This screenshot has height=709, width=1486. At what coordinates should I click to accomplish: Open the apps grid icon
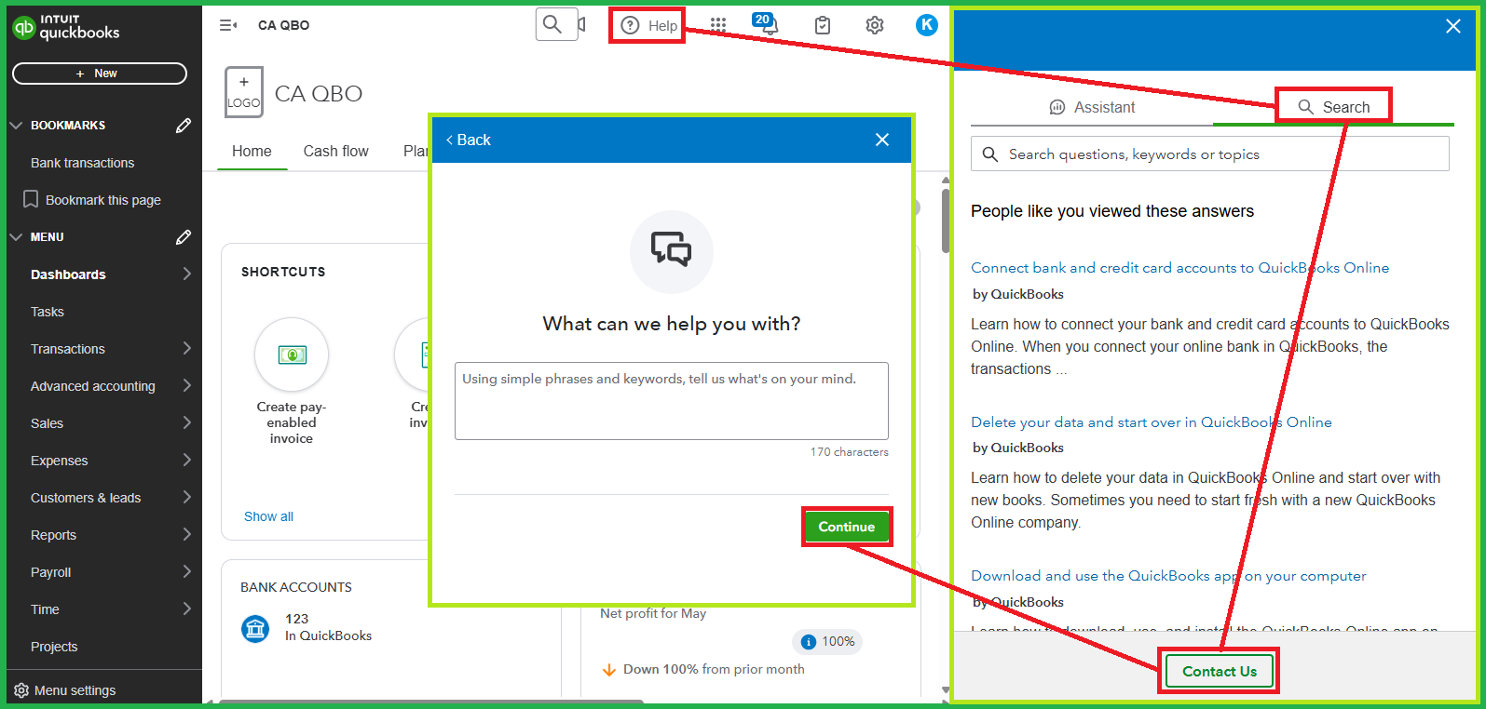[718, 25]
